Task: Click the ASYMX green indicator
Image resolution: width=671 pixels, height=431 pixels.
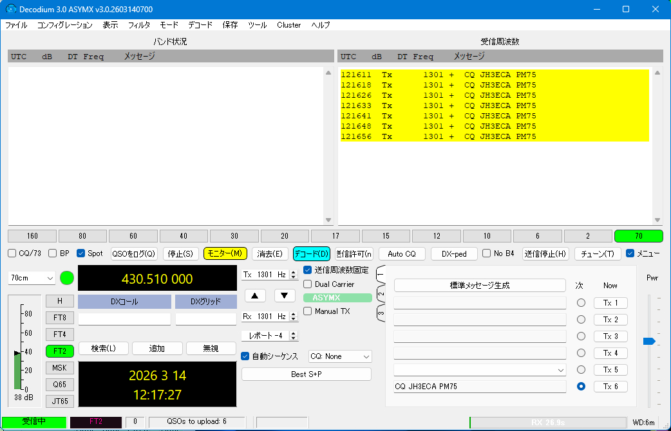Action: click(337, 298)
